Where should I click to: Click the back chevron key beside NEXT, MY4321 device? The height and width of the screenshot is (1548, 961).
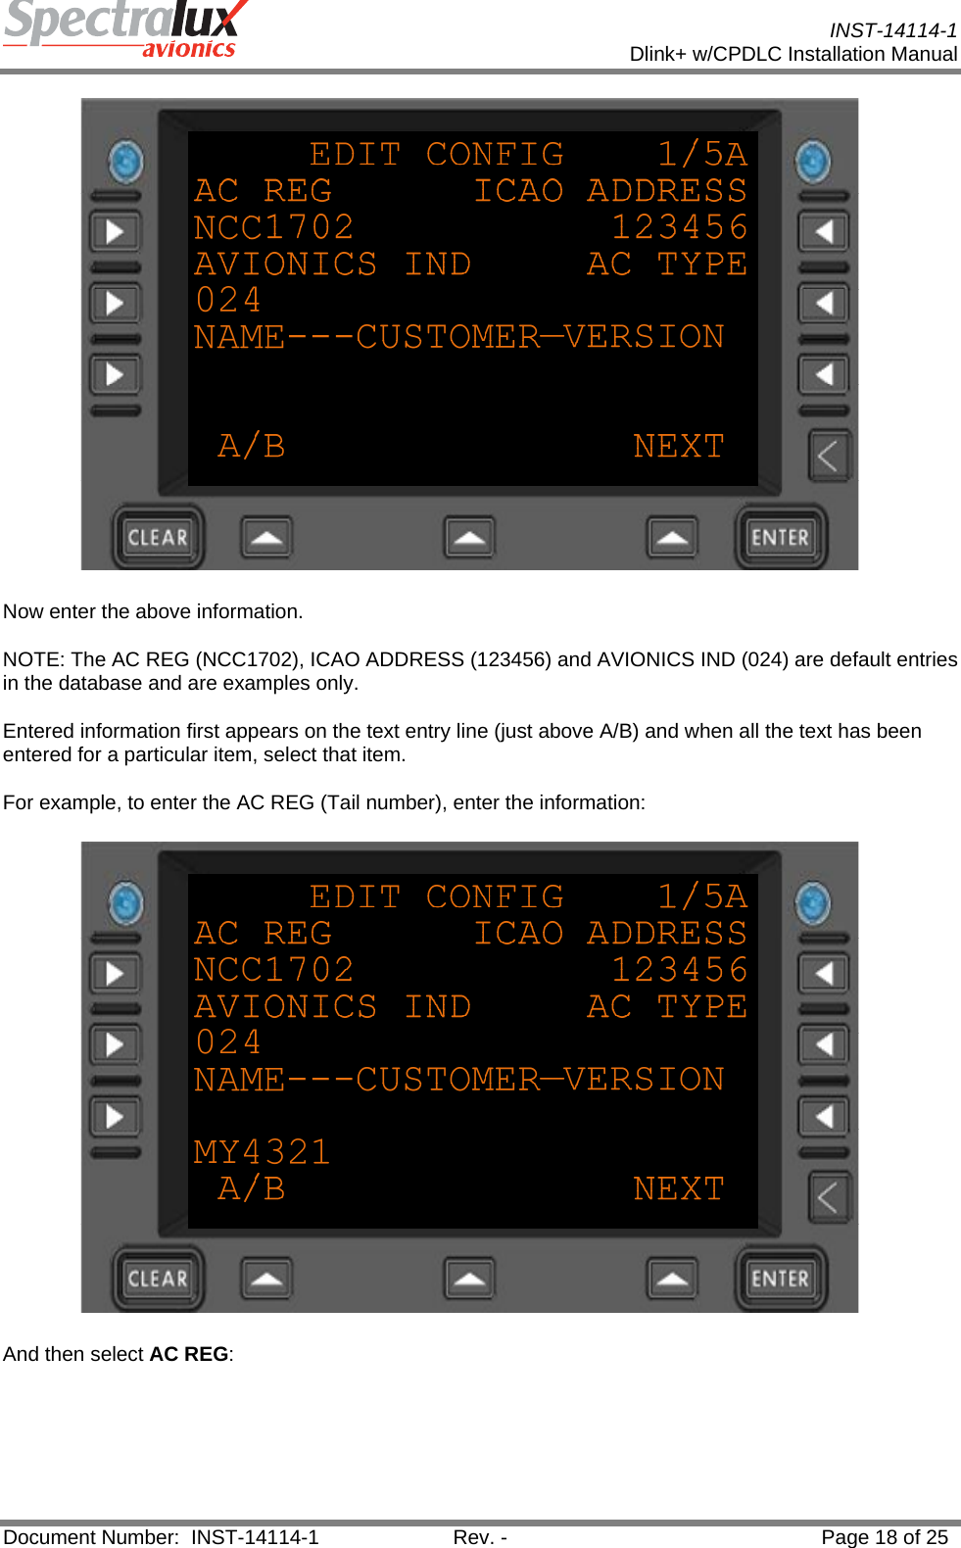point(829,1197)
